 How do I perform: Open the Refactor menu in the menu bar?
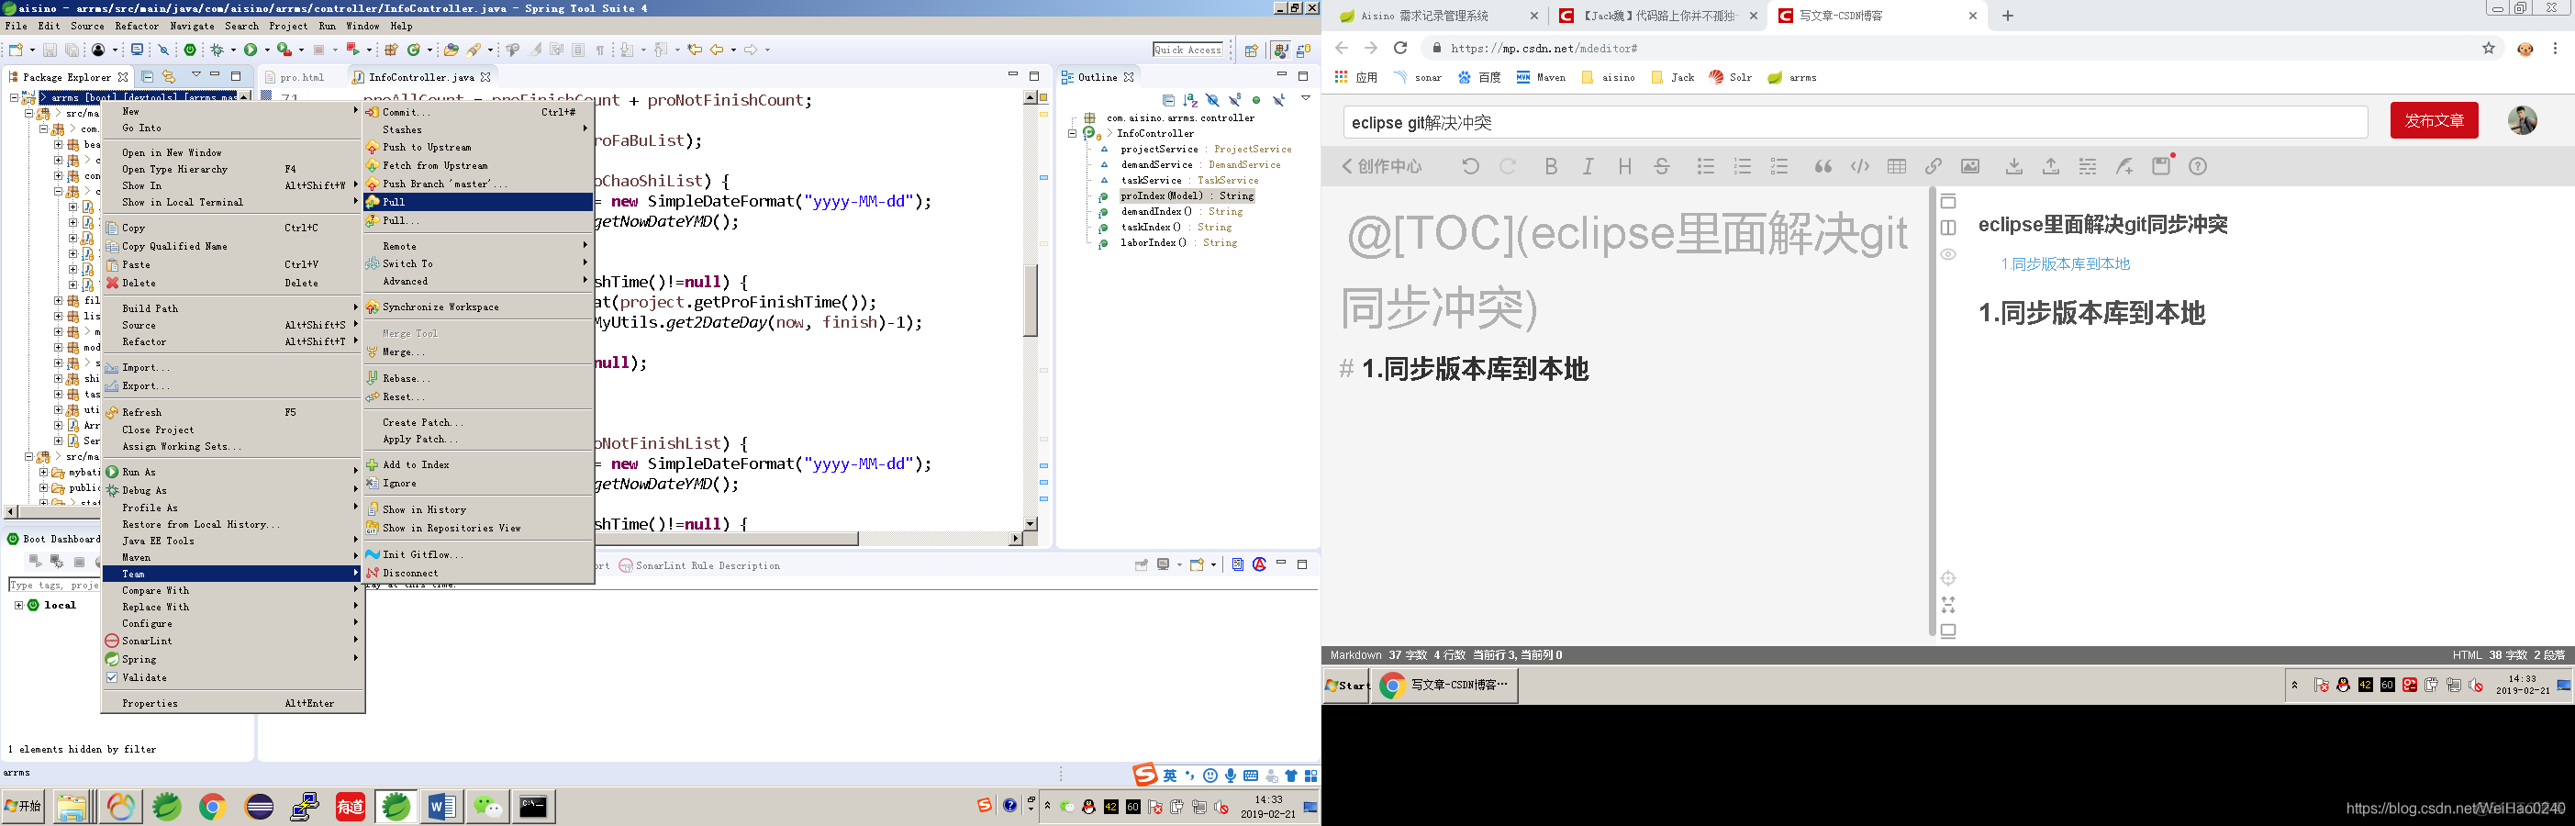(137, 26)
